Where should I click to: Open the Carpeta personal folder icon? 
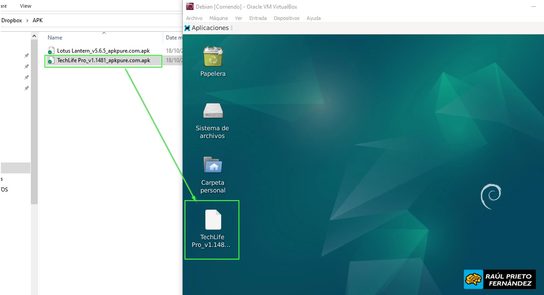tap(212, 165)
